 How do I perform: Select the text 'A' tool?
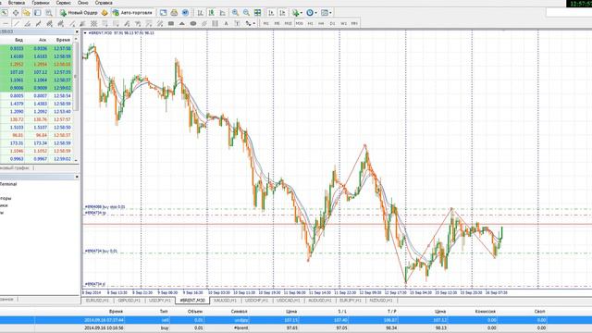click(226, 23)
